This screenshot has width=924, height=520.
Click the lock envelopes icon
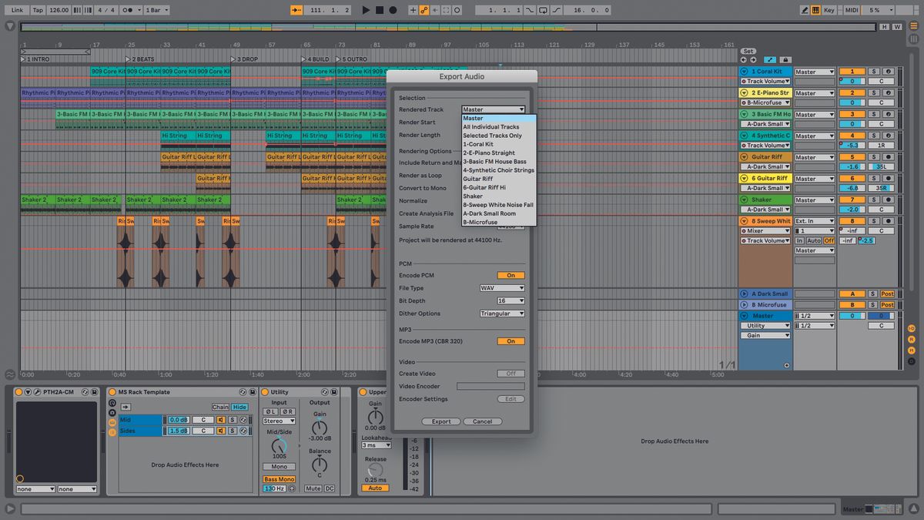(785, 59)
